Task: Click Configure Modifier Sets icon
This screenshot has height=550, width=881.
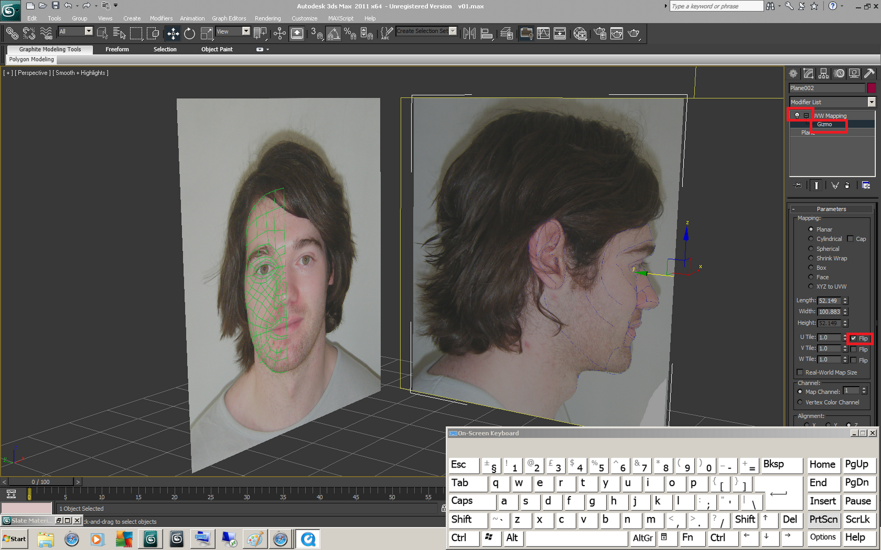Action: click(x=866, y=185)
